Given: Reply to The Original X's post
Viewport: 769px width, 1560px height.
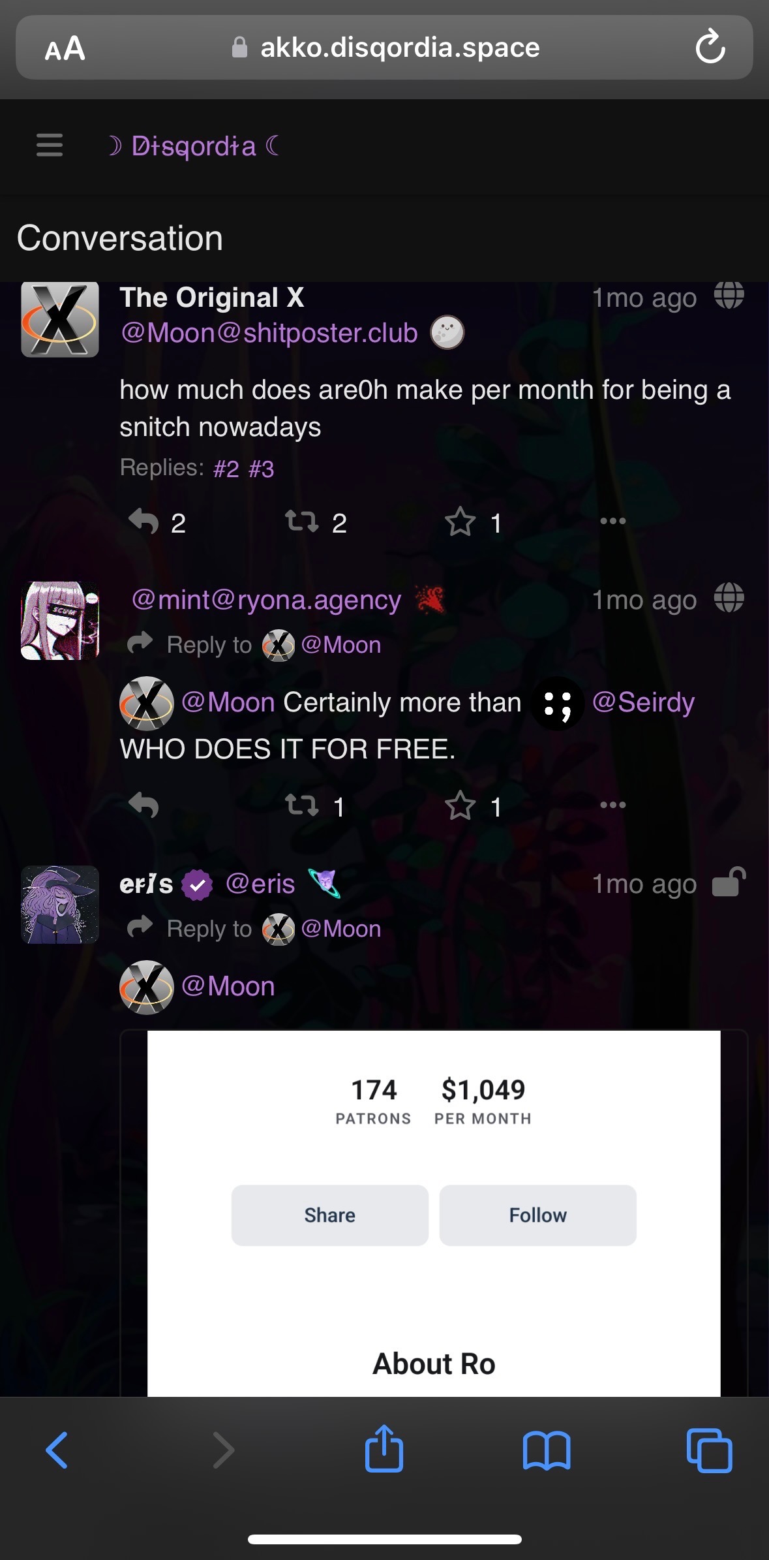Looking at the screenshot, I should (143, 522).
